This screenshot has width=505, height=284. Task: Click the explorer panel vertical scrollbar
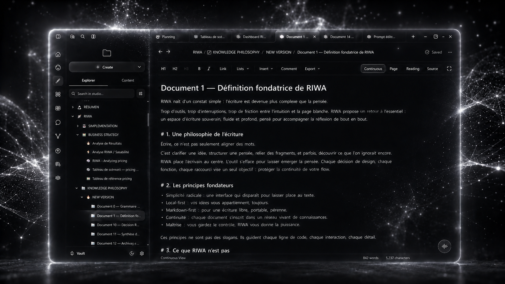(148, 120)
